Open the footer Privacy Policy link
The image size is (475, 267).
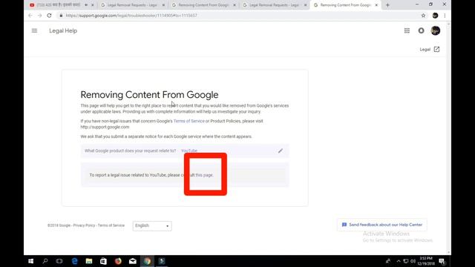pyautogui.click(x=84, y=225)
